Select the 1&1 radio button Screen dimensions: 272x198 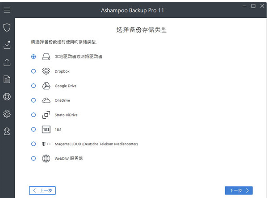click(33, 129)
